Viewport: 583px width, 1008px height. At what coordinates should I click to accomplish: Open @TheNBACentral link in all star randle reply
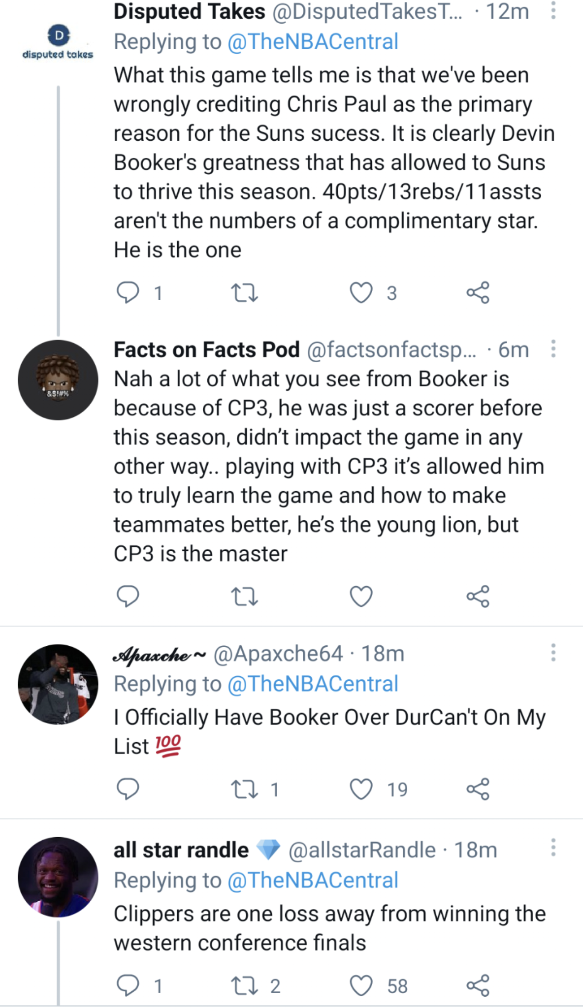(x=313, y=880)
